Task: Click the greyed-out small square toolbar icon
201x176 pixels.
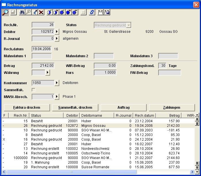Action: pyautogui.click(x=83, y=12)
